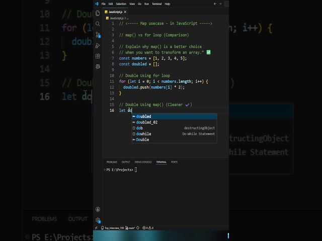Click 'const doubled = [];' on line 8

(139, 64)
